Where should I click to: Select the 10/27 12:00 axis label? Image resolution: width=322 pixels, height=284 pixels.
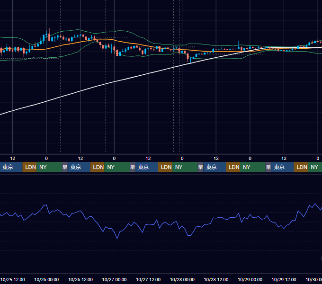coord(148,279)
